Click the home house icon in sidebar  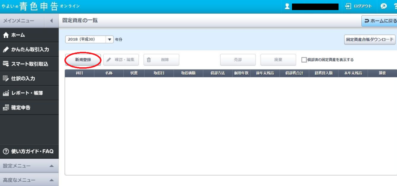[x=5, y=35]
